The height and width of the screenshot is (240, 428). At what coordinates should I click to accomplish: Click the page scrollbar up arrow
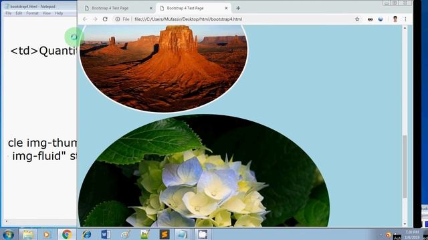point(405,28)
